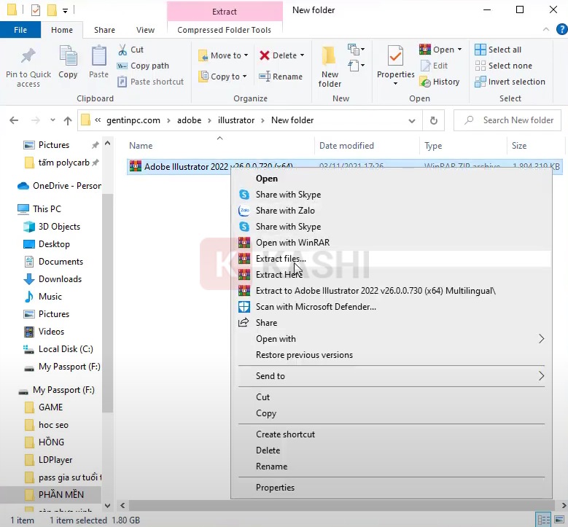This screenshot has height=527, width=568.
Task: Open This PC in navigation pane
Action: (x=40, y=209)
